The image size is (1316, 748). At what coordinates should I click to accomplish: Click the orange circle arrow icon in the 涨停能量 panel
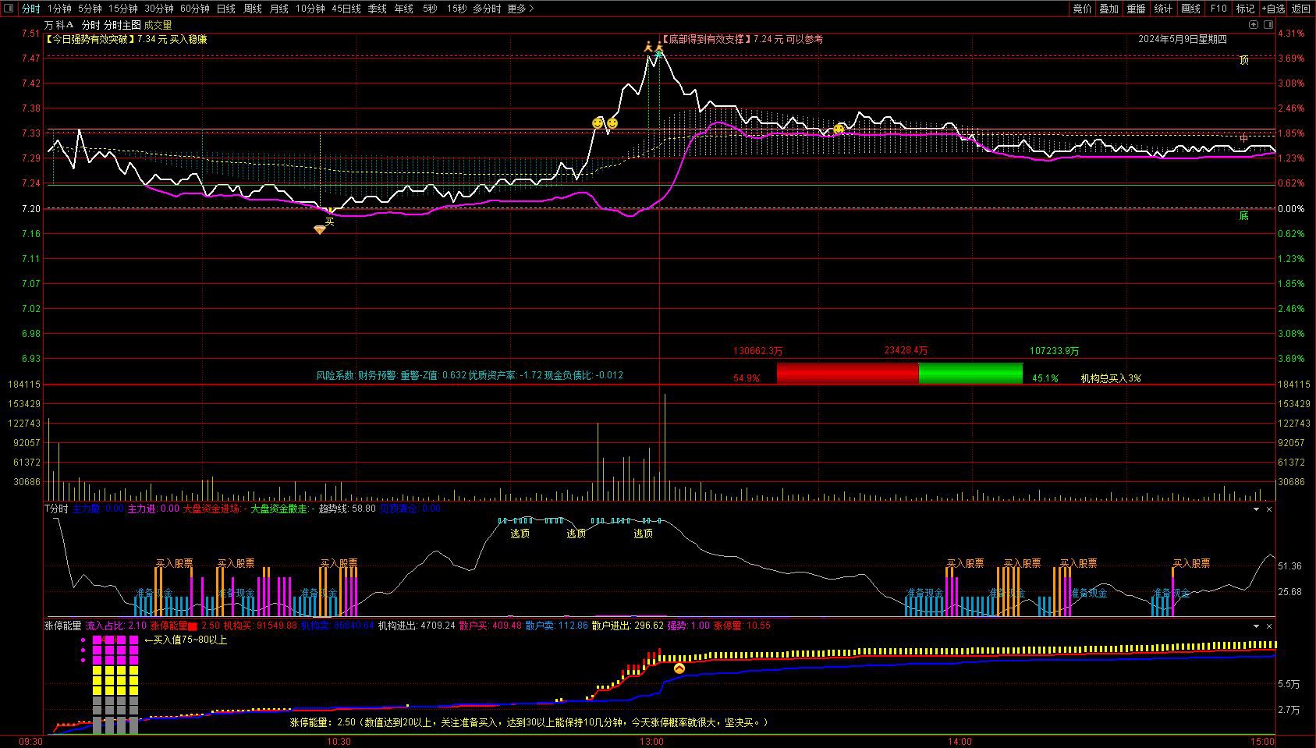679,668
